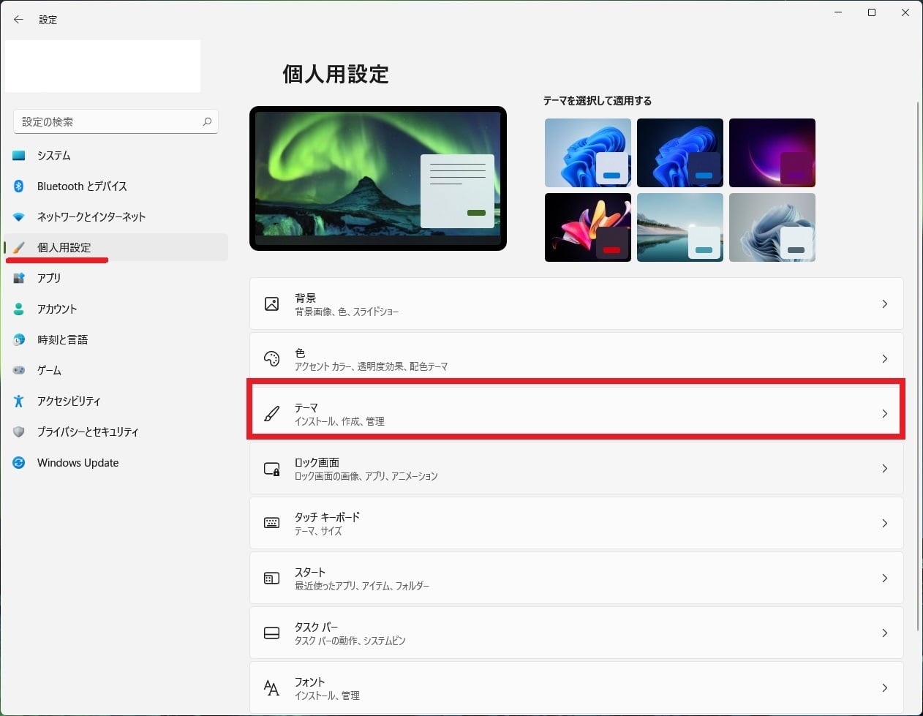Click the vertical scrollbar on the right
Screen dimensions: 923x716
[x=919, y=366]
